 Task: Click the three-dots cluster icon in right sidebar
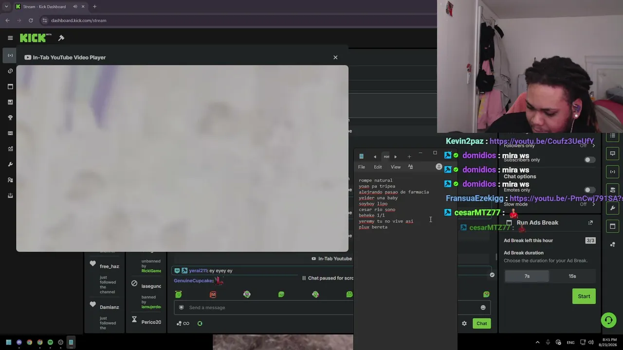613,244
